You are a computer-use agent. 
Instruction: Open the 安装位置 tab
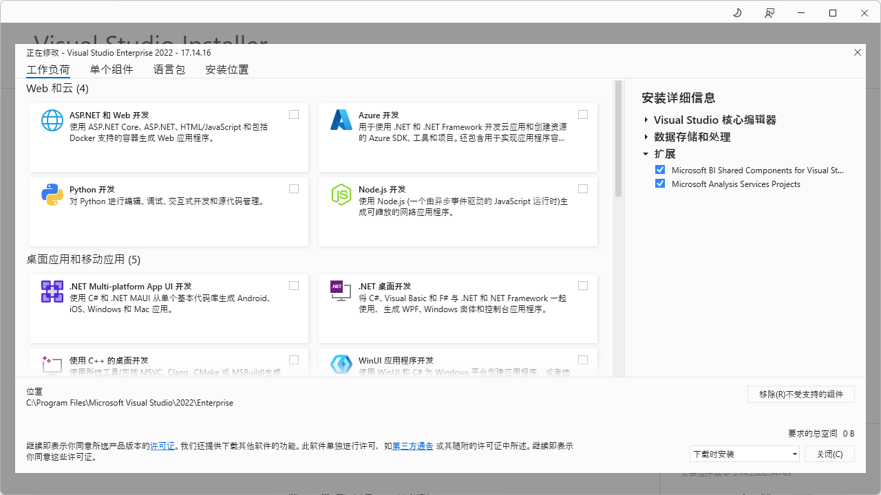click(227, 69)
